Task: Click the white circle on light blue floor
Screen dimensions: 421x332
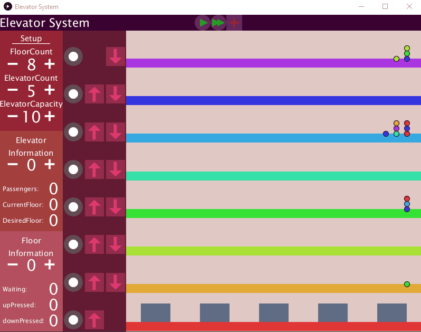Action: point(73,132)
